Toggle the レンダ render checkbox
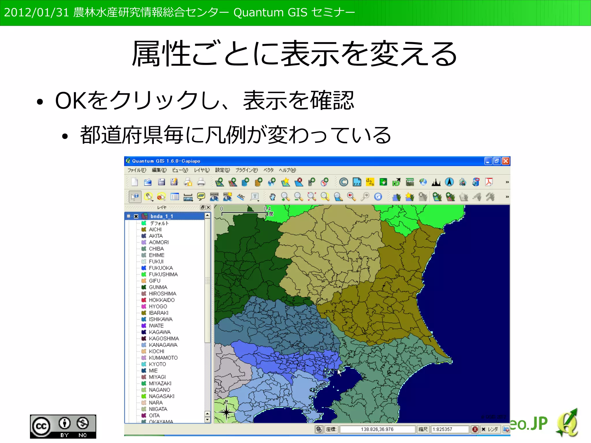Screen dimensions: 591x443 coord(483,429)
